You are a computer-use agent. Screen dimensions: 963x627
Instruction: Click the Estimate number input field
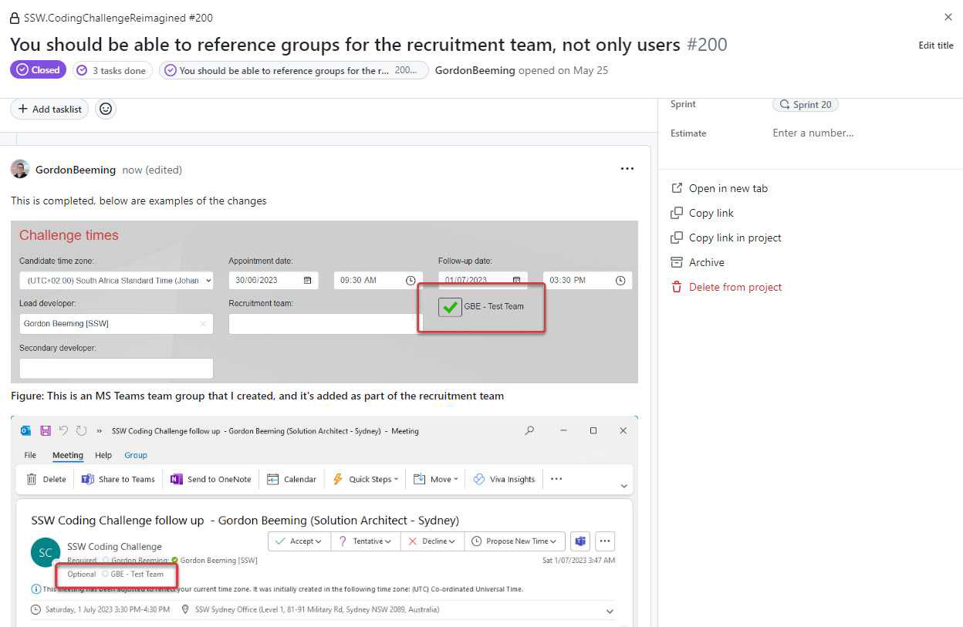[813, 133]
